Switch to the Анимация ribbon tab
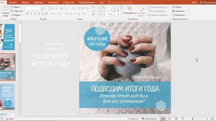Viewport: 216px width, 121px height. coord(53,2)
